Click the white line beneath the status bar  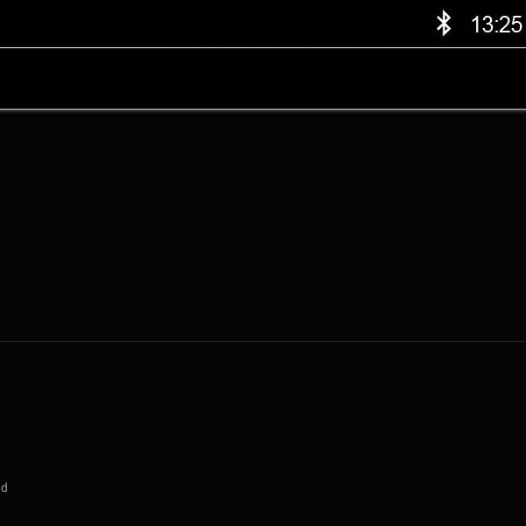263,47
